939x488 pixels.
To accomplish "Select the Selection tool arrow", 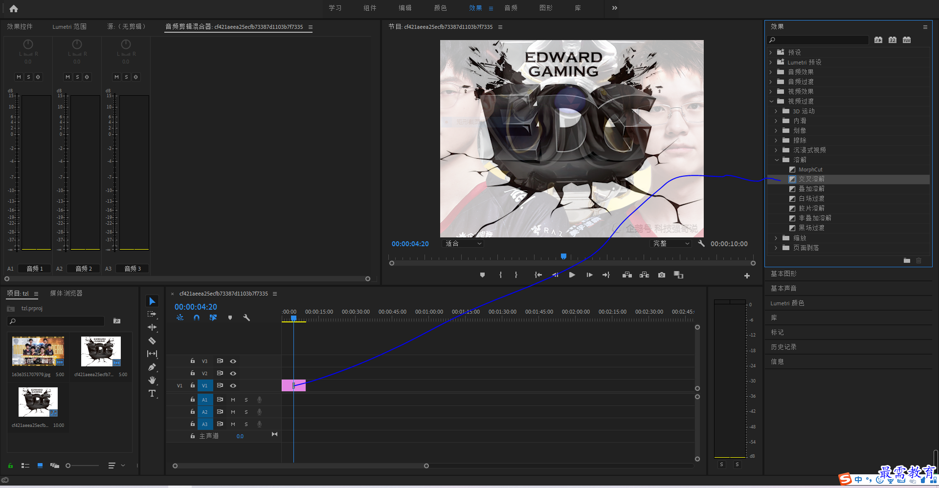I will point(152,301).
